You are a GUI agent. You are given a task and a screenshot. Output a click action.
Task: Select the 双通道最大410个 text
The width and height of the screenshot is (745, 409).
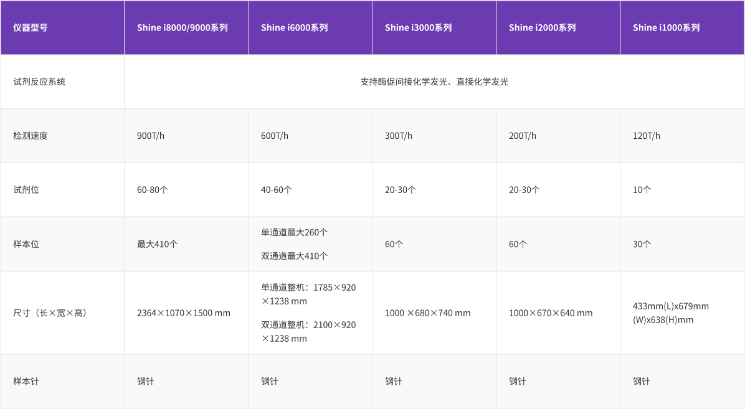click(294, 256)
